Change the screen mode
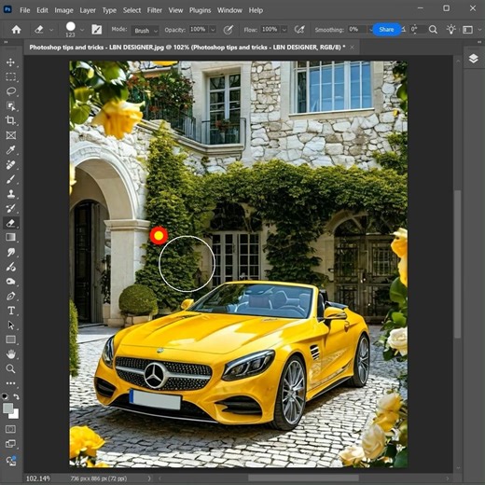The width and height of the screenshot is (485, 485). click(11, 444)
